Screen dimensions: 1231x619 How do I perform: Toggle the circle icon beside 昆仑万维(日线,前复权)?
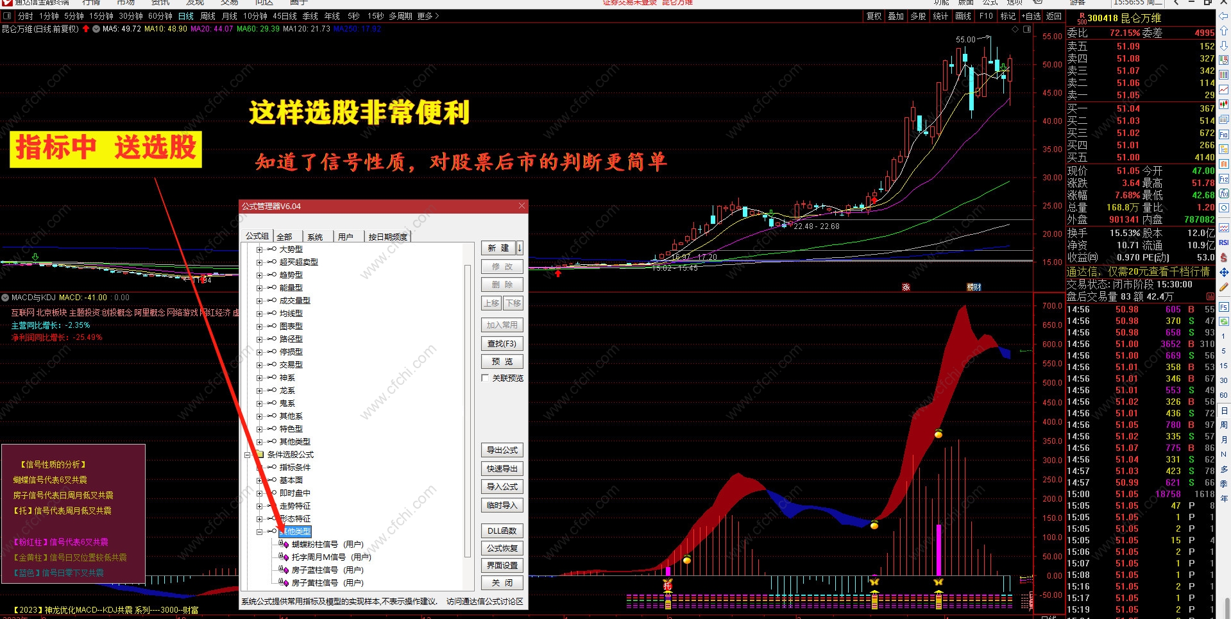[96, 29]
